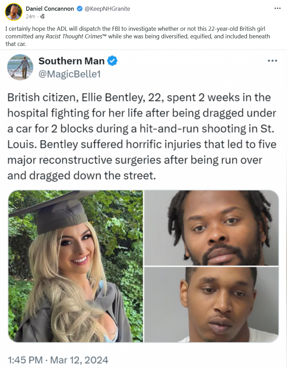
Task: Click the globe visibility icon beside 24m
Action: (42, 16)
